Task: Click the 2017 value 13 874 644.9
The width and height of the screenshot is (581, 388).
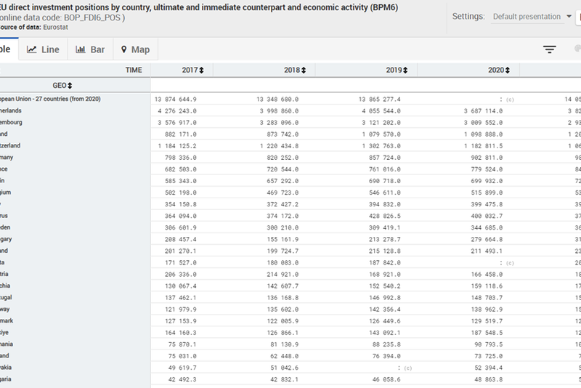Action: 175,99
